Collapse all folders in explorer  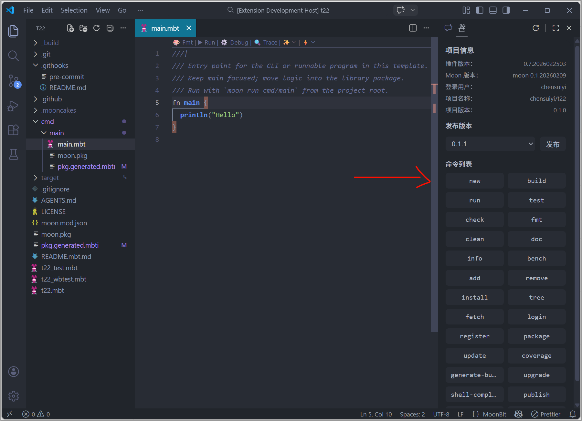point(110,28)
